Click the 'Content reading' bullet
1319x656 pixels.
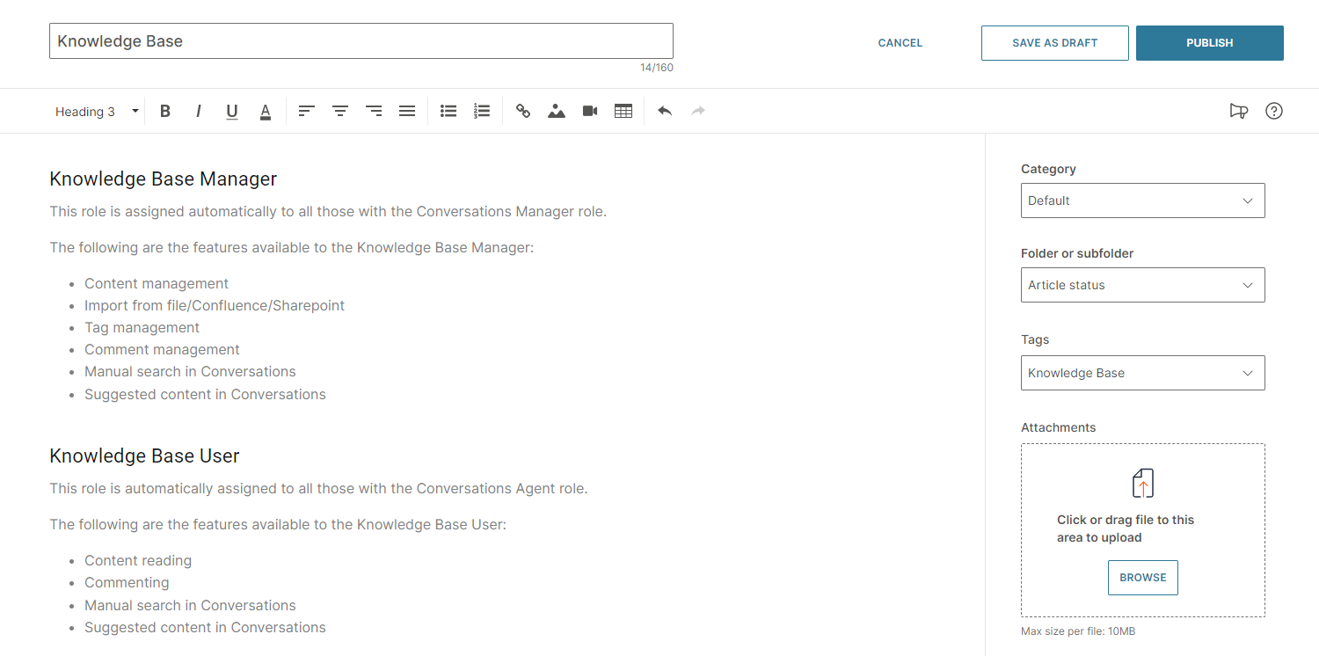tap(138, 561)
